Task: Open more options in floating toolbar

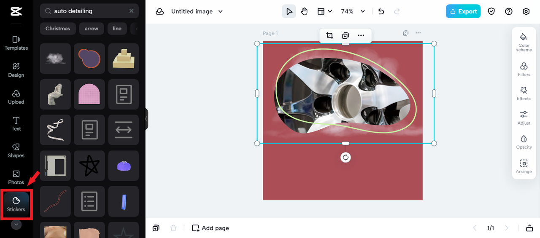Action: [x=361, y=35]
